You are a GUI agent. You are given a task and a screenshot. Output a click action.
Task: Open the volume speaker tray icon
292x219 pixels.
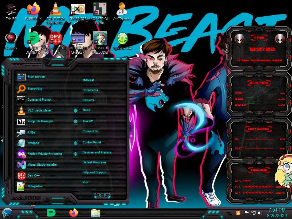tap(260, 213)
